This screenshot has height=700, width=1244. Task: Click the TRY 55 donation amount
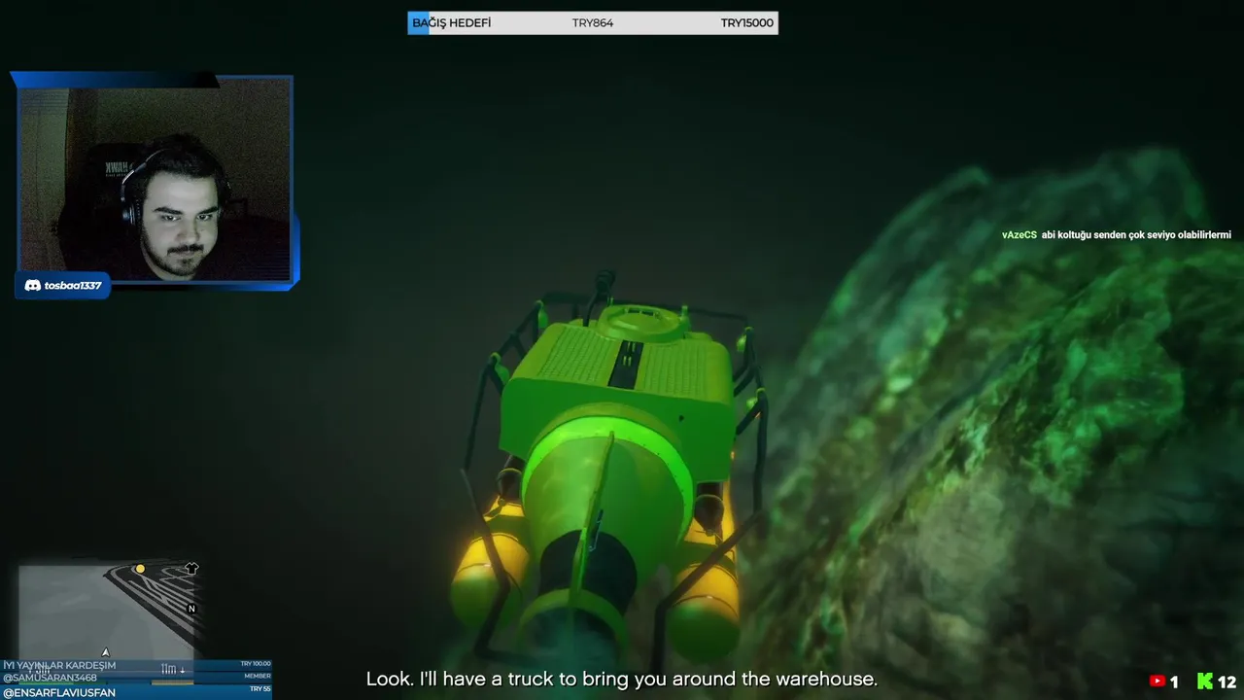259,689
